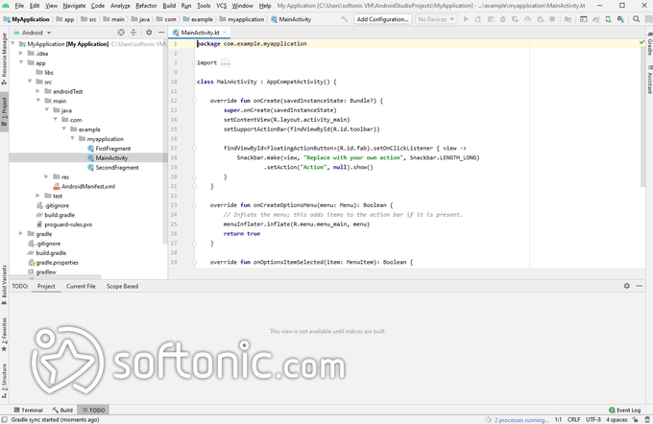Open the No Devices dropdown
This screenshot has height=424, width=653.
(x=436, y=19)
